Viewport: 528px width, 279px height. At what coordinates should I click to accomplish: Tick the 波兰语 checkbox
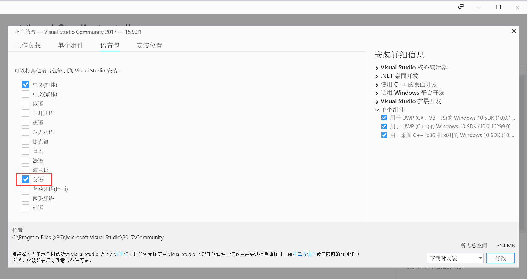tap(25, 170)
